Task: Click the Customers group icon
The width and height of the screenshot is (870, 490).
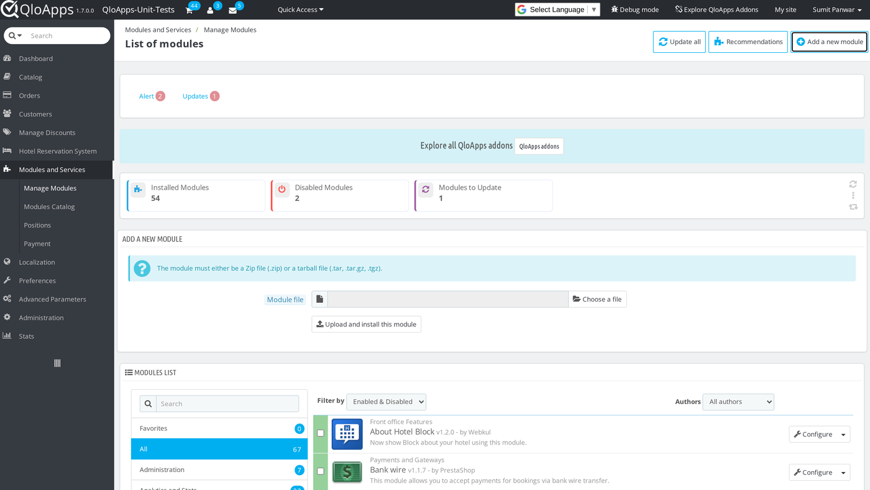Action: [x=7, y=114]
